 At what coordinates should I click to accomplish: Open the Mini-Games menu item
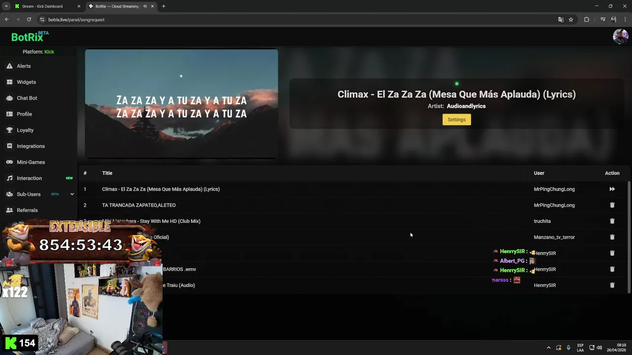click(x=31, y=162)
